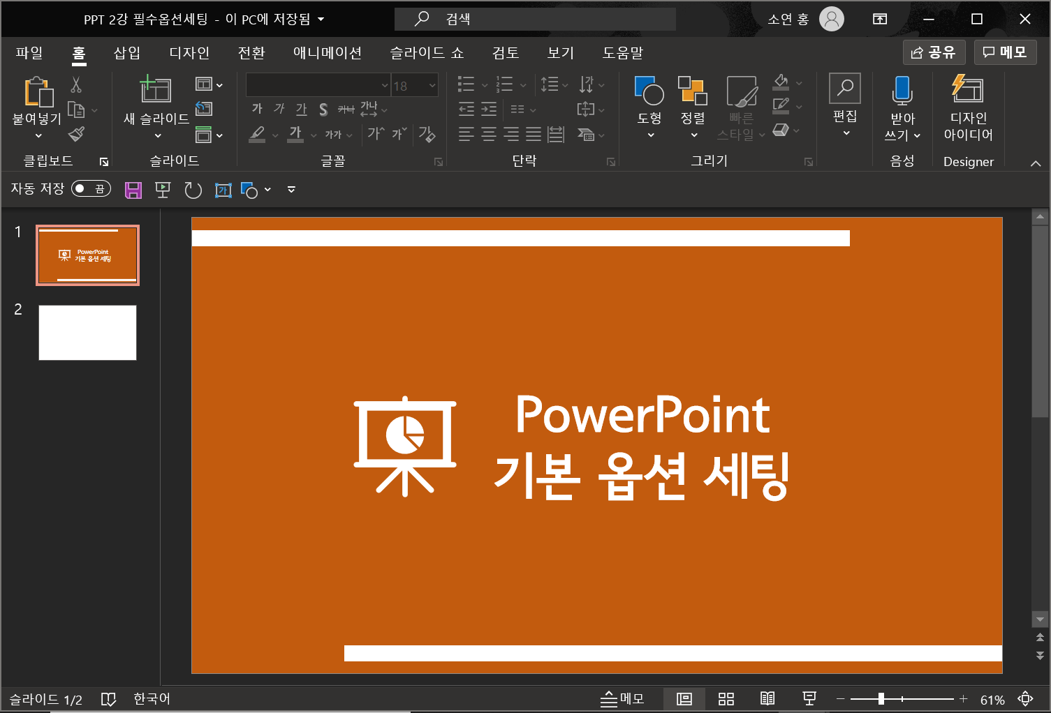
Task: Click the fit slide to window icon
Action: pos(1025,698)
